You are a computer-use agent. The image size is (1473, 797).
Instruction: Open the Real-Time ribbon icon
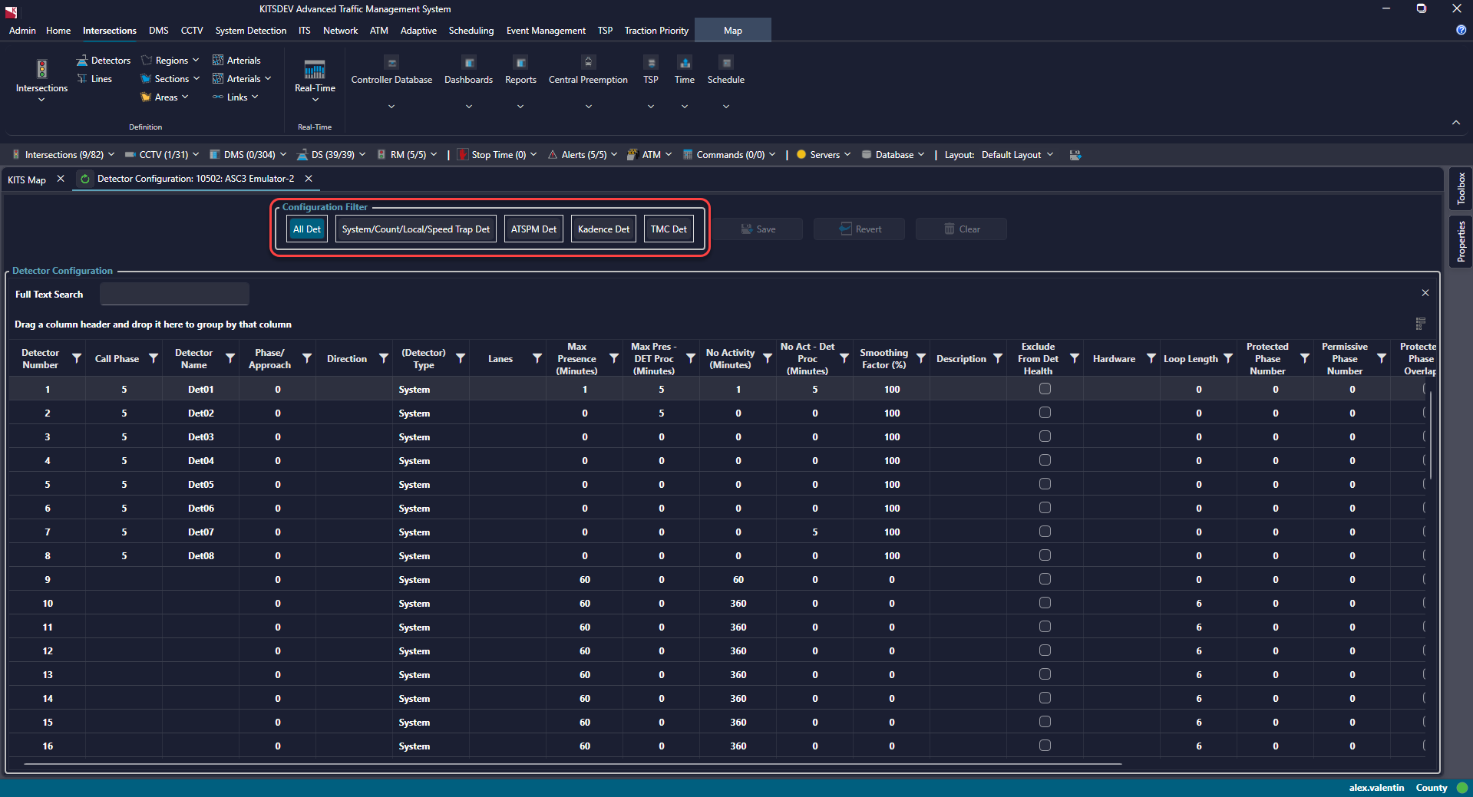[315, 71]
